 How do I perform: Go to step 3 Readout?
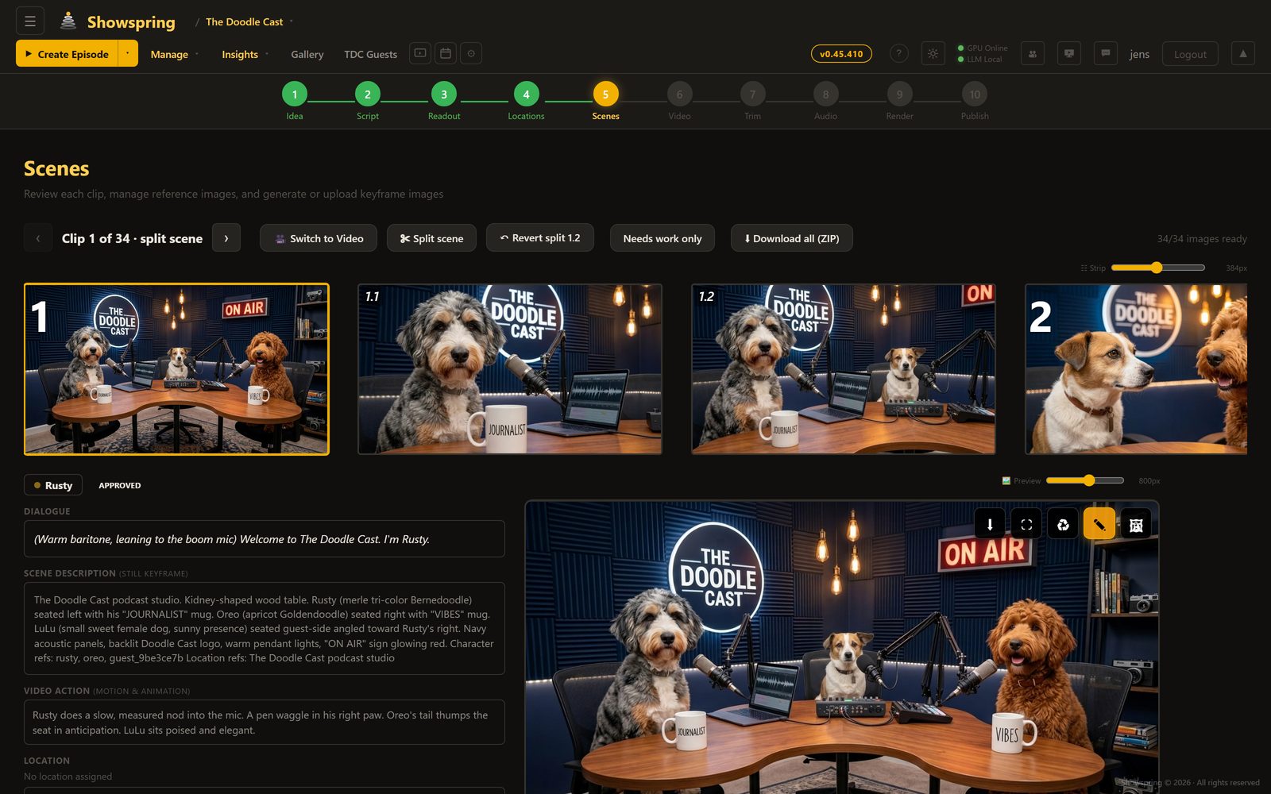[444, 94]
